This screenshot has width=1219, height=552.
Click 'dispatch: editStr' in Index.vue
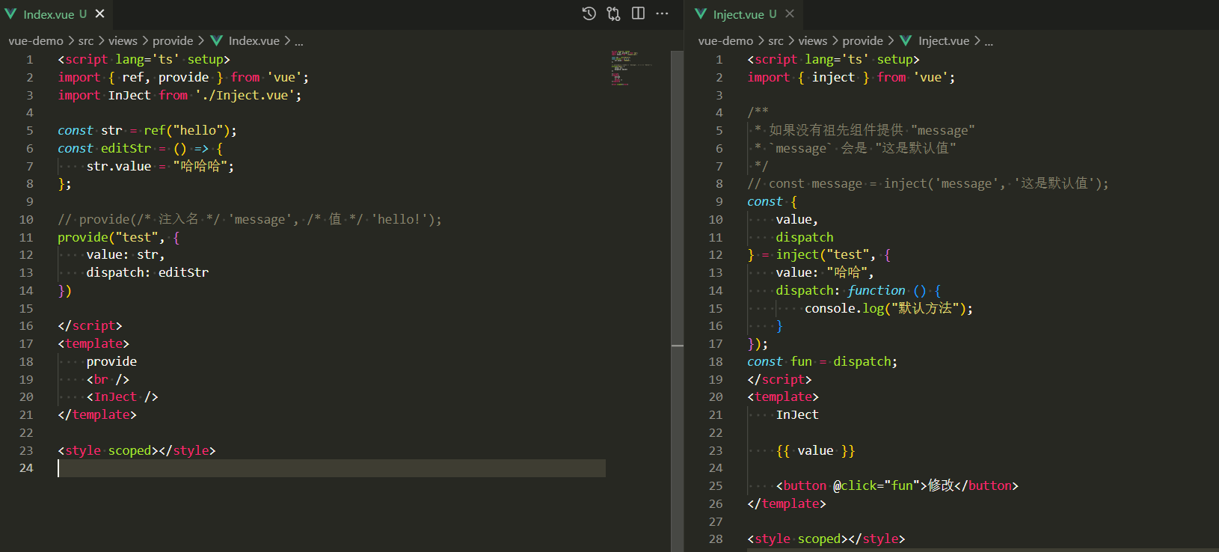coord(147,273)
